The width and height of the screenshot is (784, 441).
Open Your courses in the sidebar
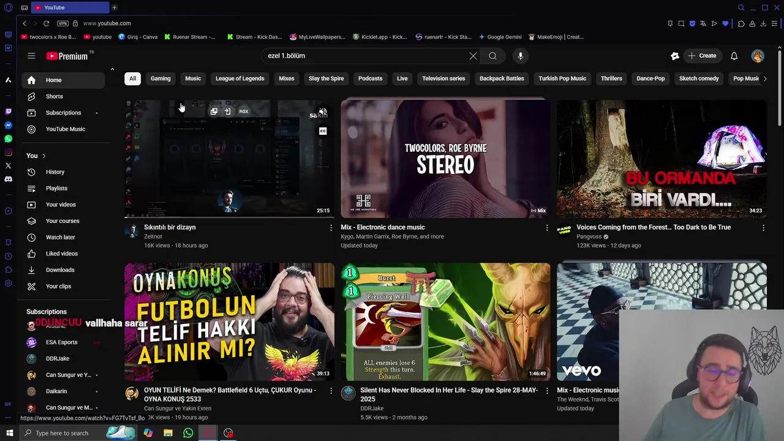pyautogui.click(x=63, y=221)
